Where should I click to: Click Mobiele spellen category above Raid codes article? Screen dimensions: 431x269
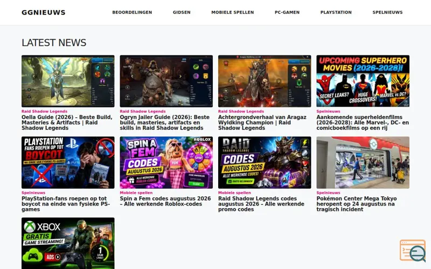[234, 193]
